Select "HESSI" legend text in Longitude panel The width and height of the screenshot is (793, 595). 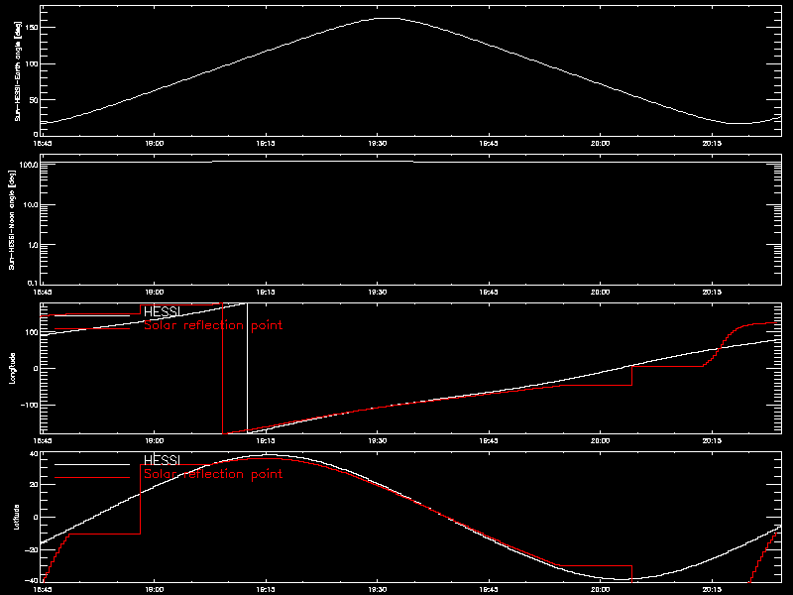(x=162, y=311)
